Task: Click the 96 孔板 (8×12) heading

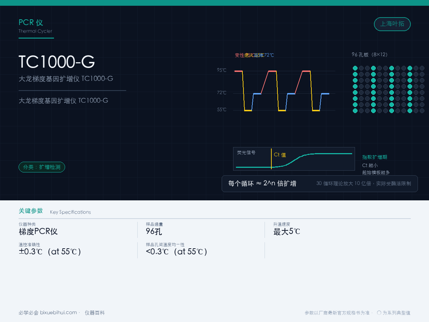Action: (370, 55)
